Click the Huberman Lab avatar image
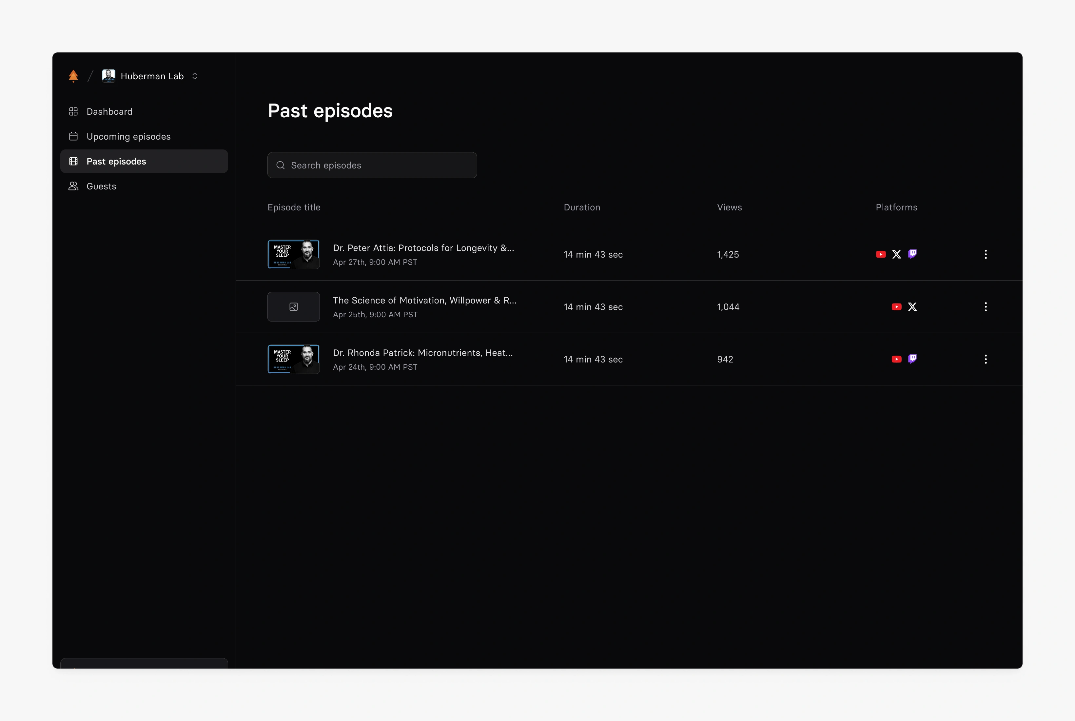Screen dimensions: 1075x721 click(108, 76)
